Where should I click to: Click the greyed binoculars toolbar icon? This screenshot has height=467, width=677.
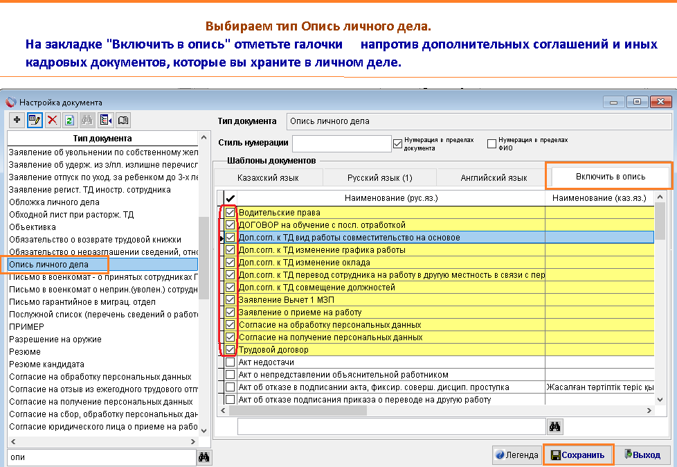click(x=87, y=120)
